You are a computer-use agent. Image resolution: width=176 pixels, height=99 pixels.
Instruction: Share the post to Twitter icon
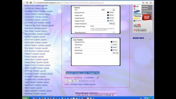click(x=70, y=81)
